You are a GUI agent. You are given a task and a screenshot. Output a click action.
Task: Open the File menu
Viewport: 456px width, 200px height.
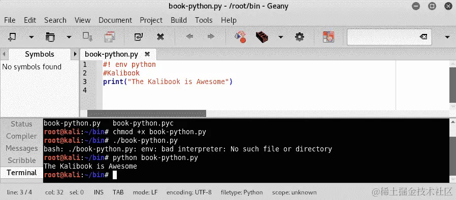coord(10,20)
